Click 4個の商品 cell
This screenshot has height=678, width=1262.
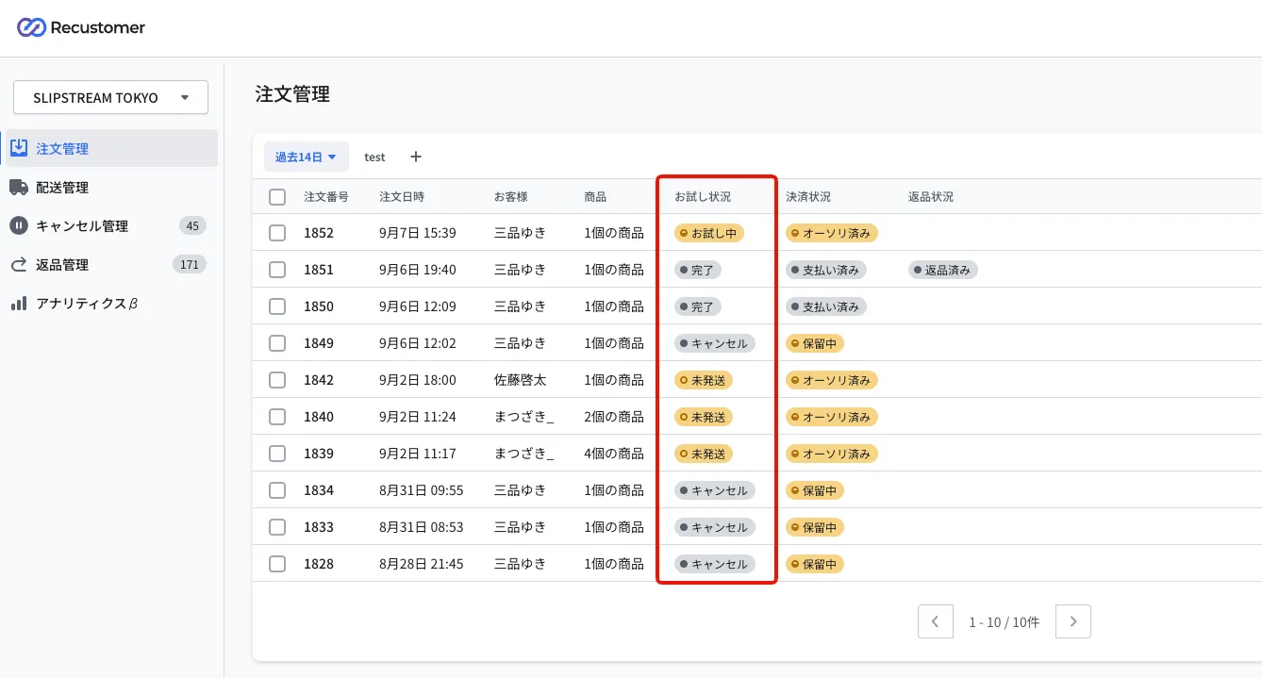point(614,454)
